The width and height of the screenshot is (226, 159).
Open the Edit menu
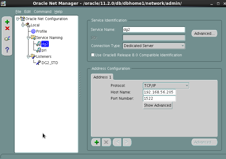(x=27, y=12)
